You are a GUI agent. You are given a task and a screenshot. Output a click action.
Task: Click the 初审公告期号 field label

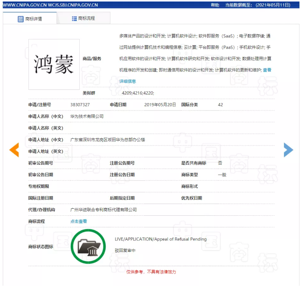[x=41, y=163]
